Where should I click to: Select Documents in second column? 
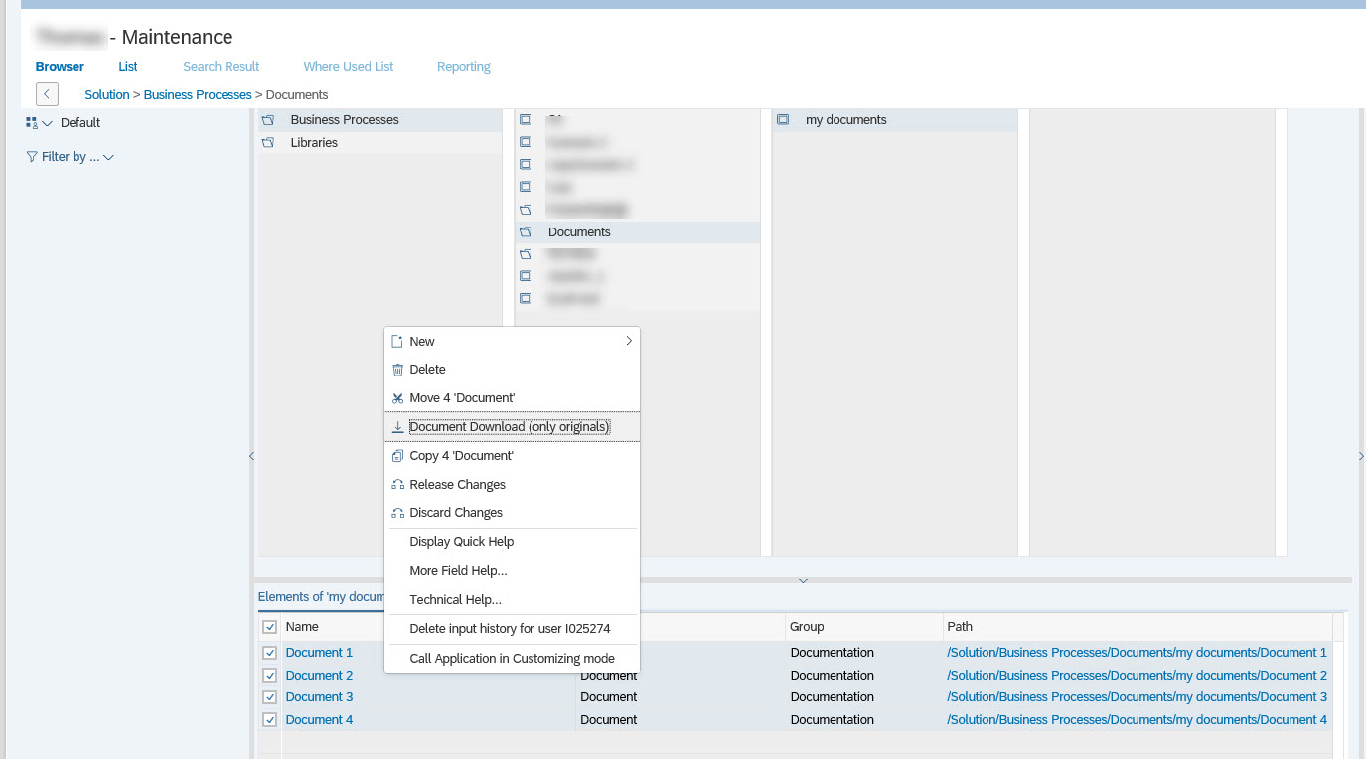click(637, 232)
